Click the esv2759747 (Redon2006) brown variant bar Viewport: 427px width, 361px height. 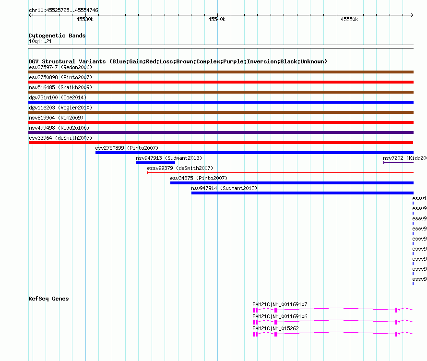221,72
